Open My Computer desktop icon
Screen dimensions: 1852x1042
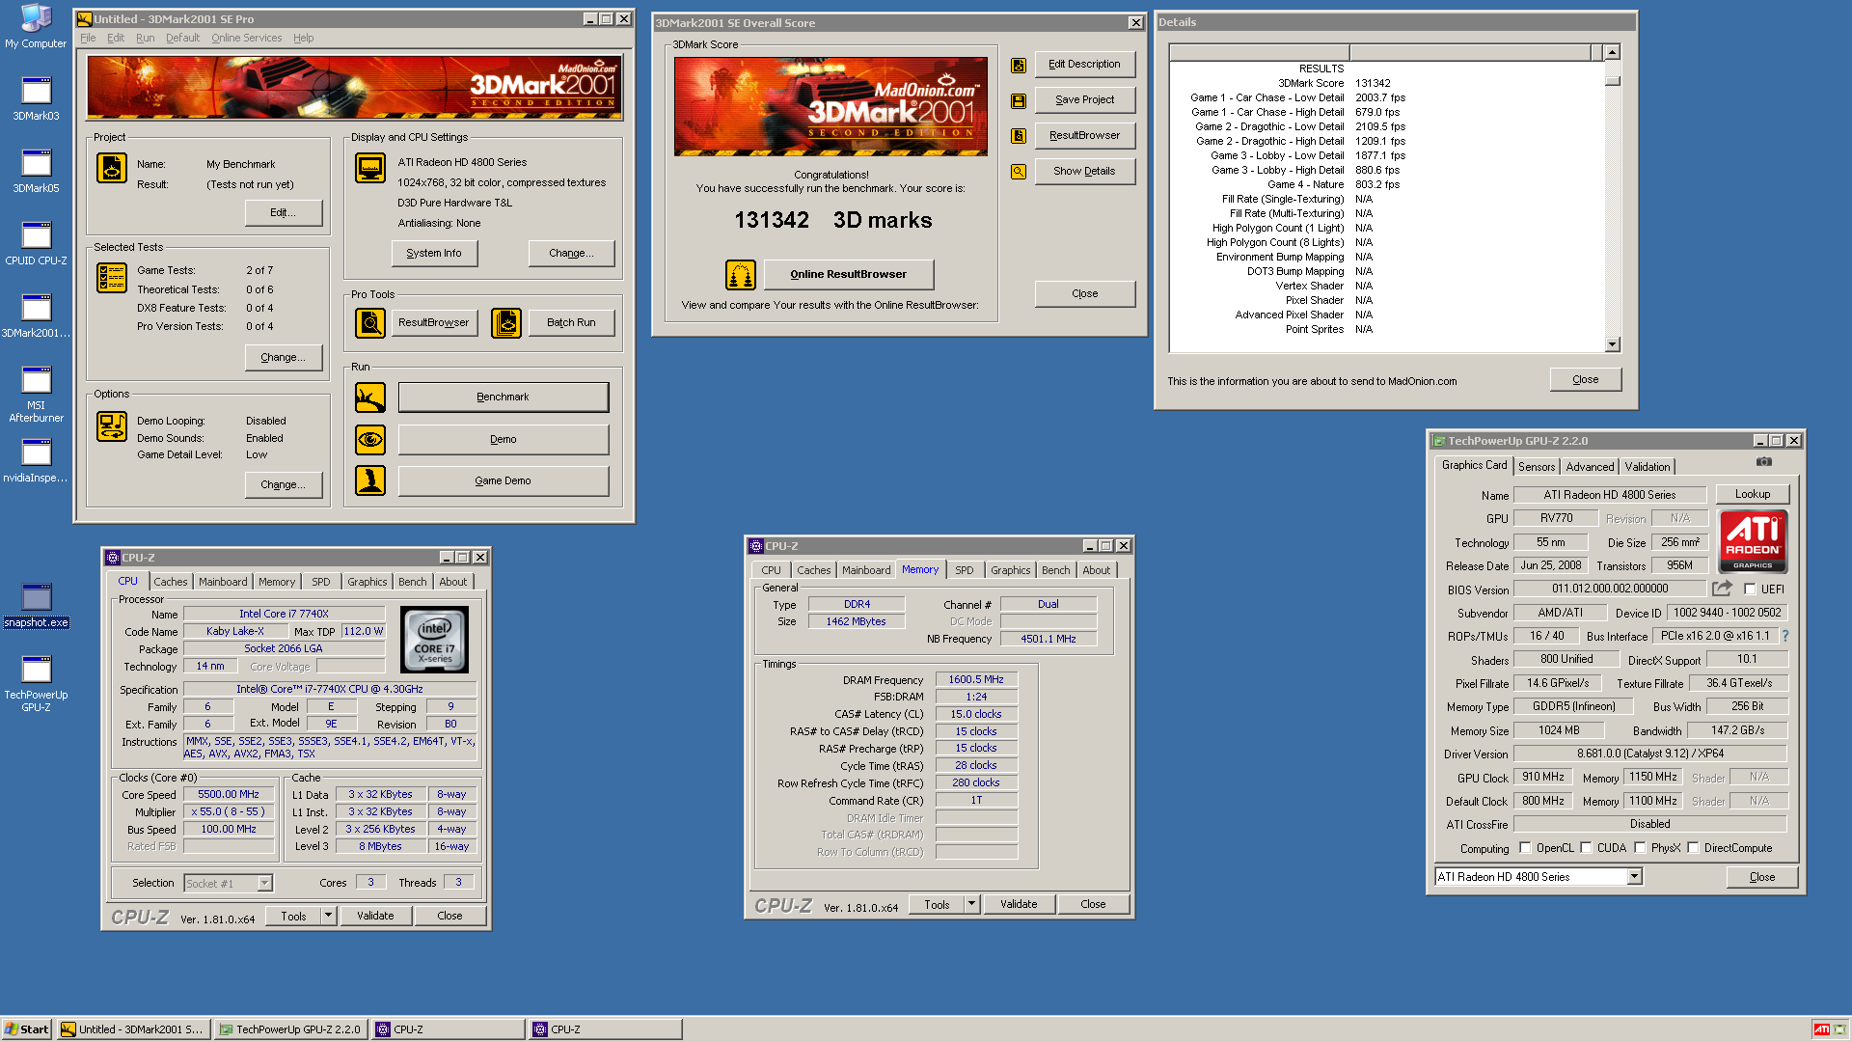(x=36, y=26)
